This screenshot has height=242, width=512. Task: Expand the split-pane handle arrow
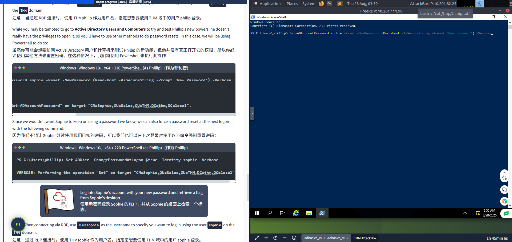click(x=252, y=114)
